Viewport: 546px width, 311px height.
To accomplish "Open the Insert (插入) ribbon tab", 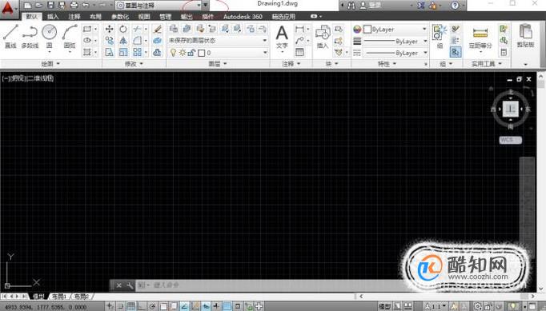I will coord(53,16).
